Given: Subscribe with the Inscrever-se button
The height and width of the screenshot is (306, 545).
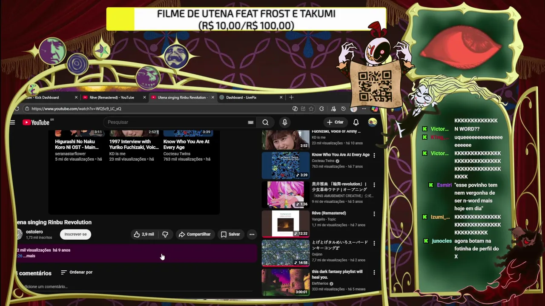Looking at the screenshot, I should pyautogui.click(x=75, y=234).
